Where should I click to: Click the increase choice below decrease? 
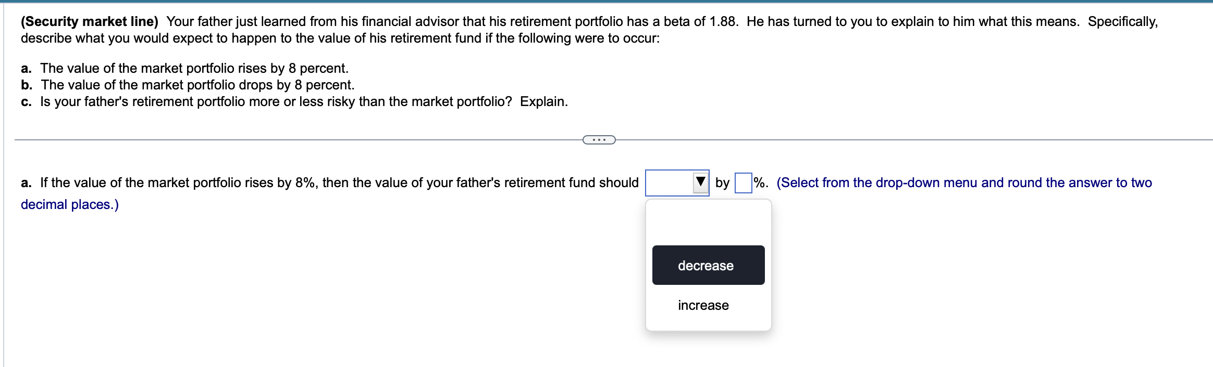(703, 306)
